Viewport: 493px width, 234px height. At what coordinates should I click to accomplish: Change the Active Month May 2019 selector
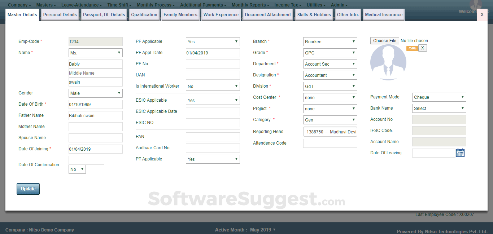[x=262, y=230]
